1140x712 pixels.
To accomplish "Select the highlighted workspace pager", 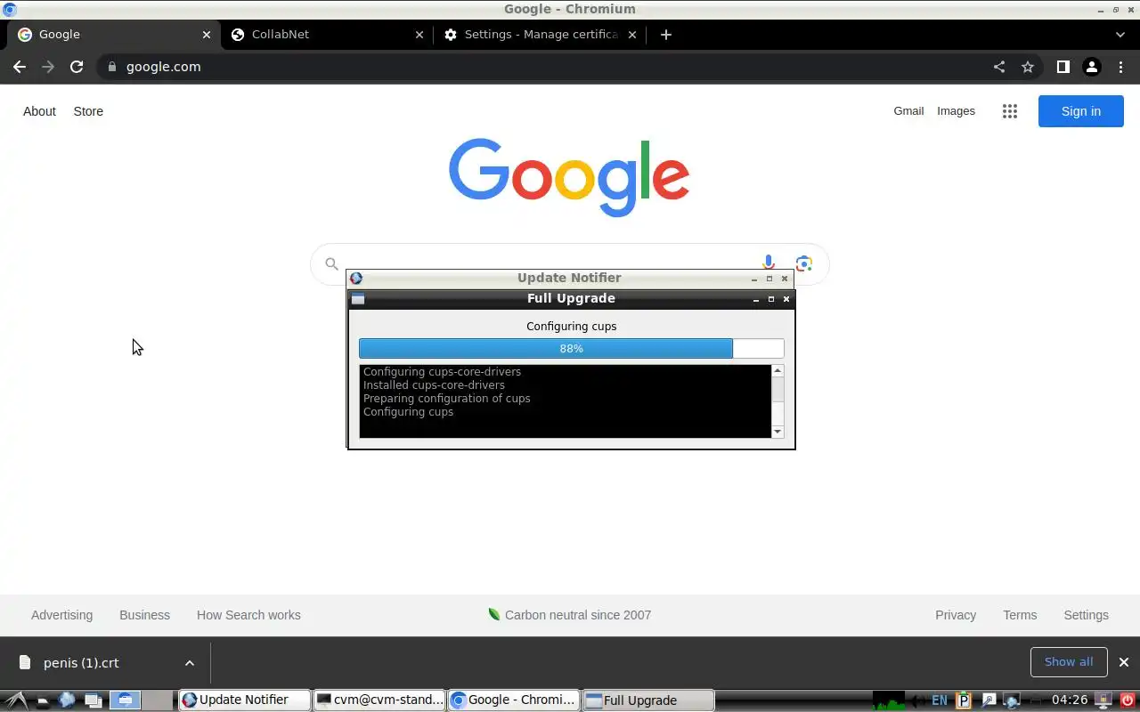I will tap(125, 700).
